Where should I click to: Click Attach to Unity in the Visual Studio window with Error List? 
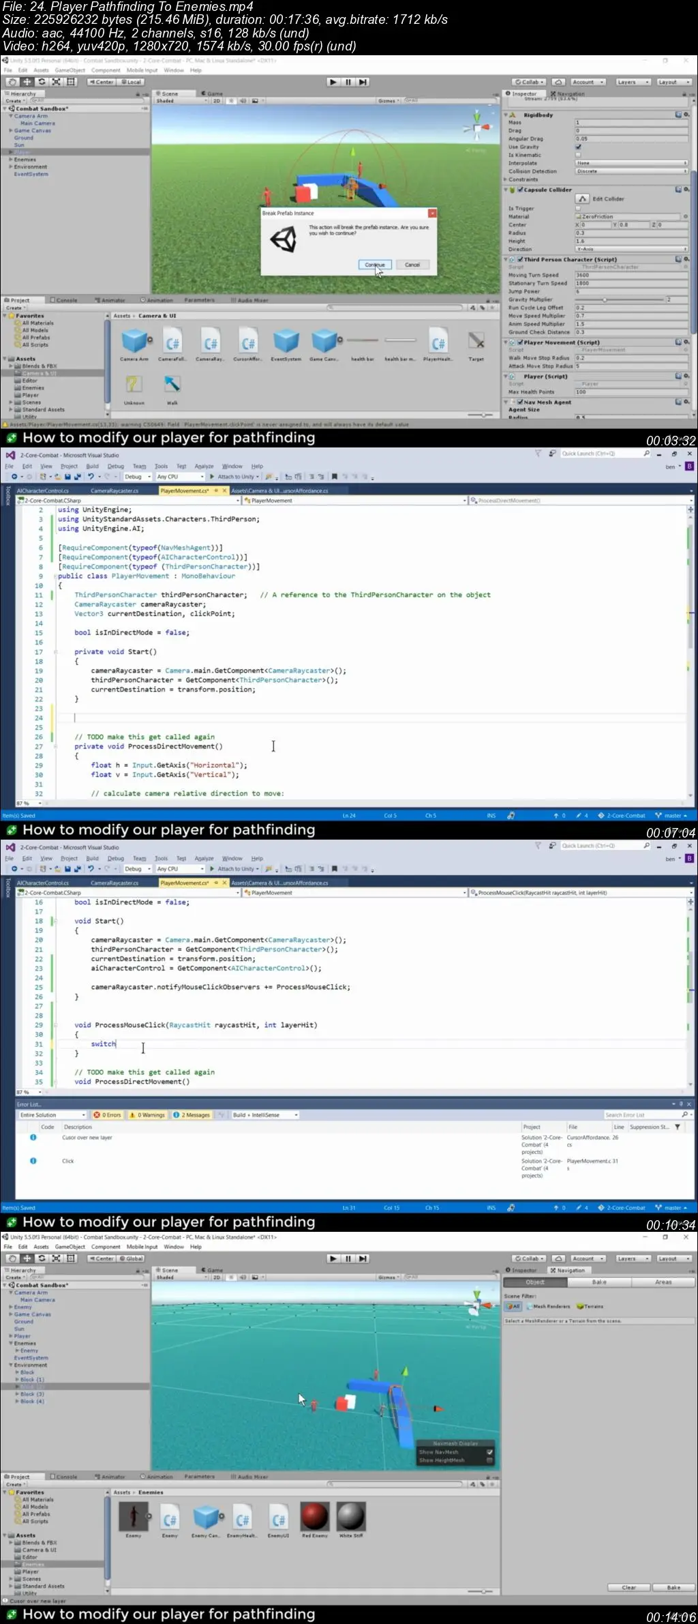click(x=234, y=869)
